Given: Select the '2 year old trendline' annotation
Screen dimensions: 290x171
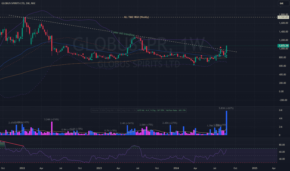Looking at the screenshot, I should tap(123, 34).
